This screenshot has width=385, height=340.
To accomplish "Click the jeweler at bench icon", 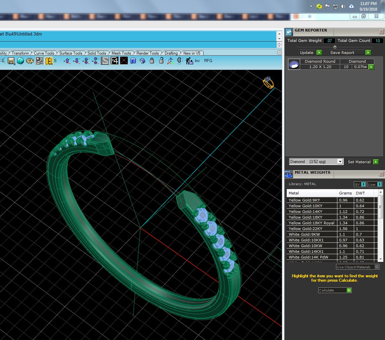I will [x=189, y=61].
